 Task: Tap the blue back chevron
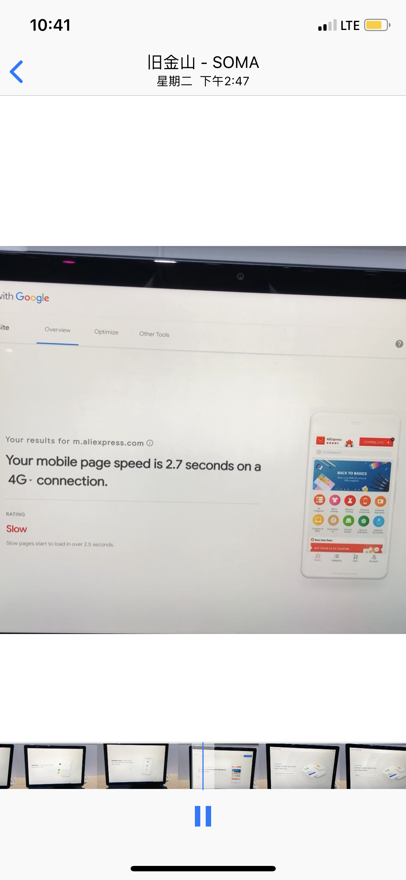[x=16, y=72]
